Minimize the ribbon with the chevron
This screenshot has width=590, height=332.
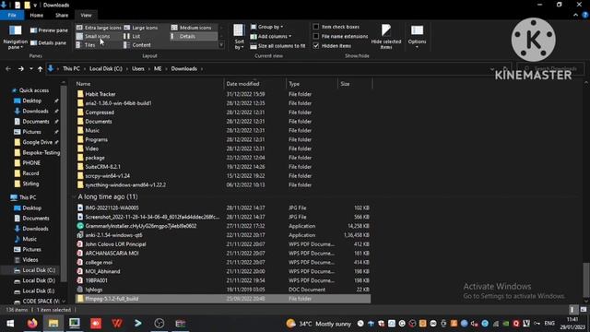point(575,15)
